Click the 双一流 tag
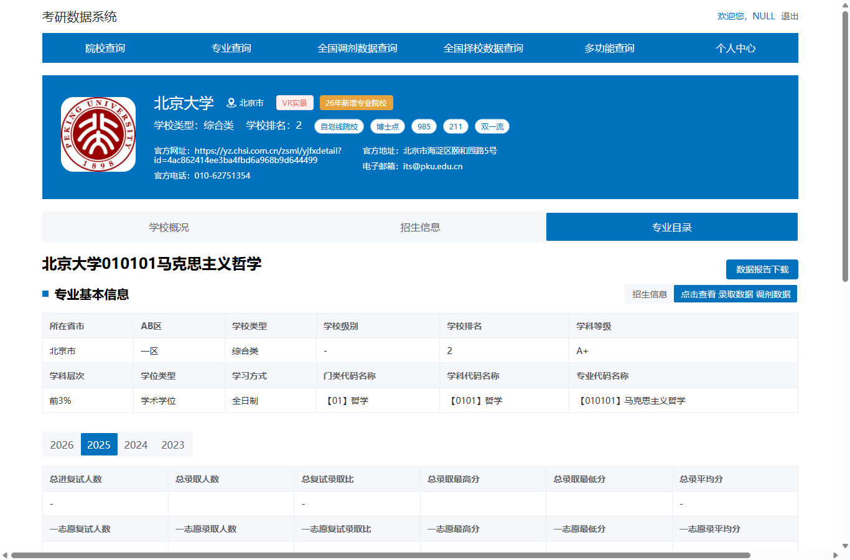The width and height of the screenshot is (850, 560). coord(492,126)
